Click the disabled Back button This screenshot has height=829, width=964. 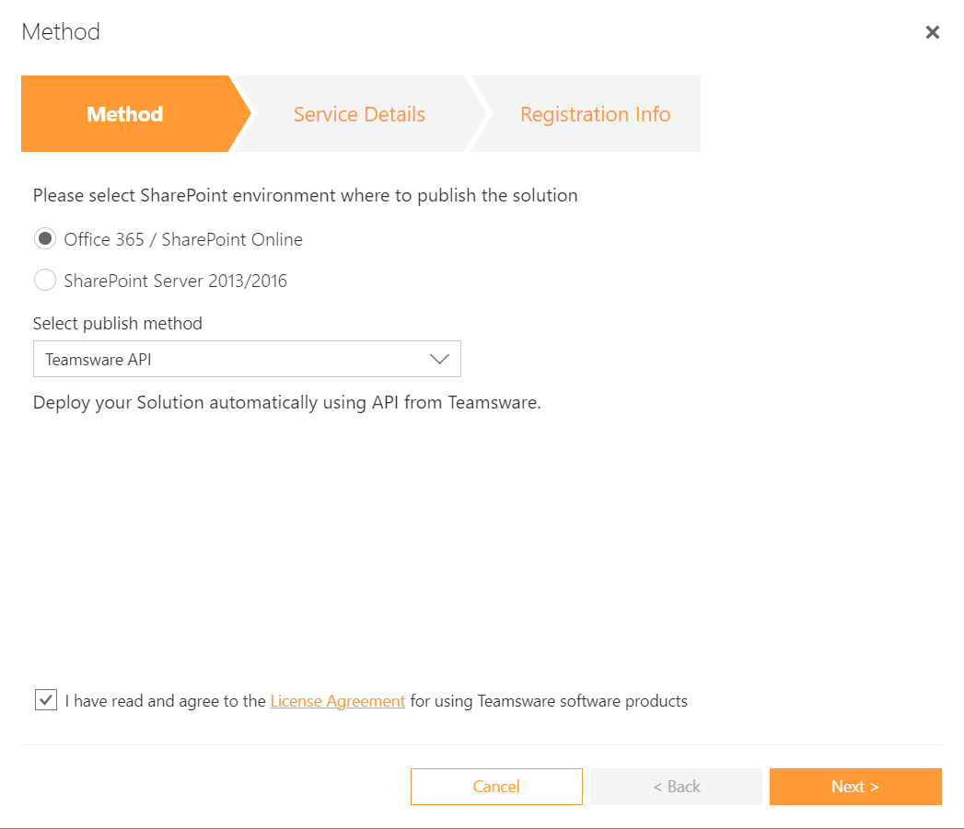click(676, 787)
